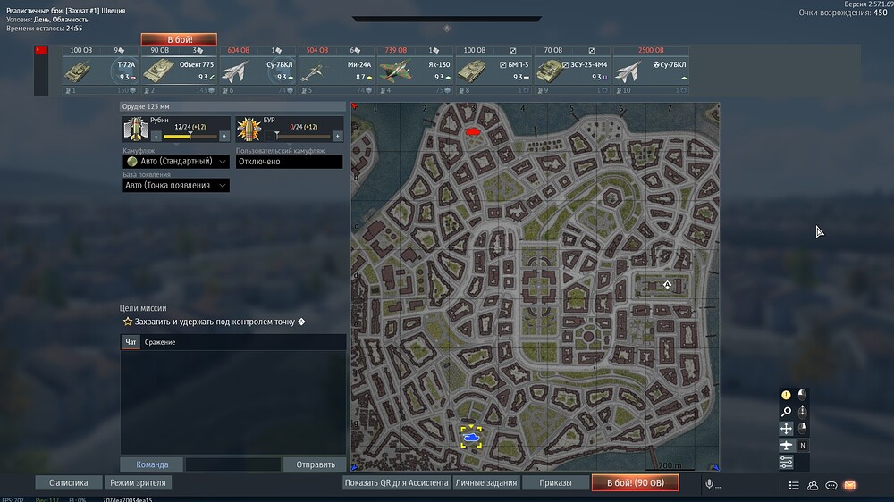This screenshot has width=894, height=502.
Task: Increase Рубин ammo count with plus
Action: (224, 136)
